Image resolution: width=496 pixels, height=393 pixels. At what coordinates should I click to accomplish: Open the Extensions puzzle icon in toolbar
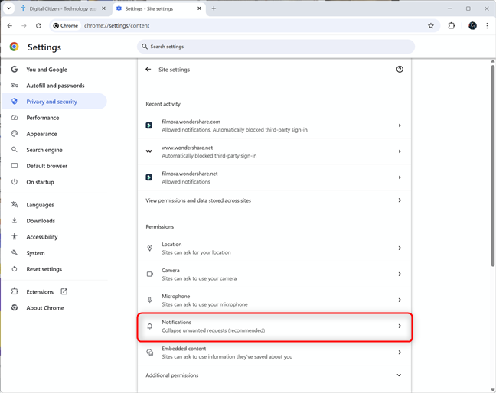452,25
